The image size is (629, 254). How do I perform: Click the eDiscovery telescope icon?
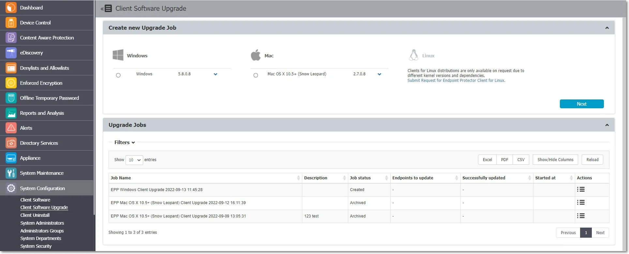pyautogui.click(x=11, y=52)
